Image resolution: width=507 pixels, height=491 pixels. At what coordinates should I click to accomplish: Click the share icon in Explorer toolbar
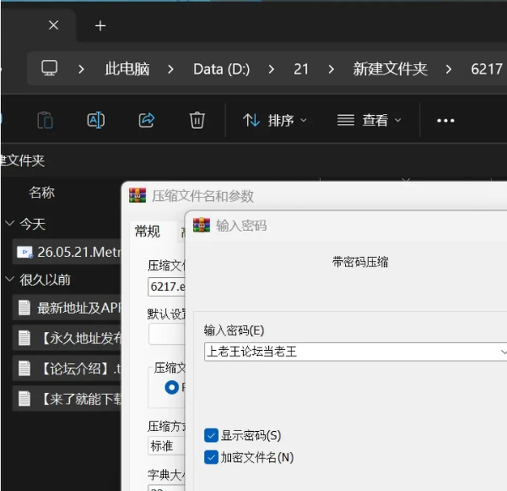pyautogui.click(x=146, y=120)
